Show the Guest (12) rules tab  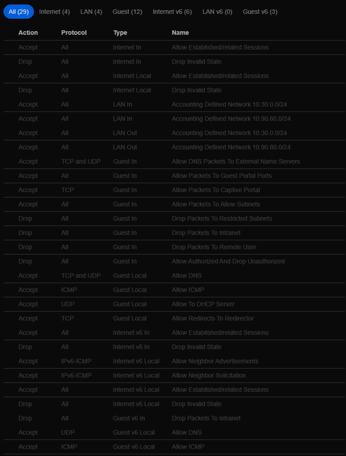click(127, 11)
